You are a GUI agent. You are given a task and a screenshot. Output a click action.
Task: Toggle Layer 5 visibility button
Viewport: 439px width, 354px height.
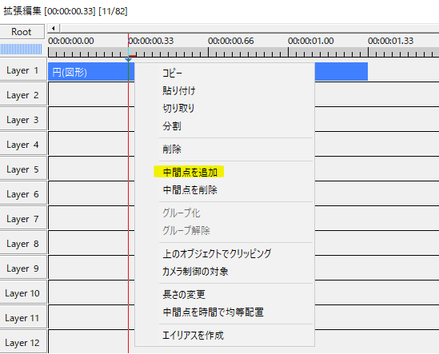[23, 169]
